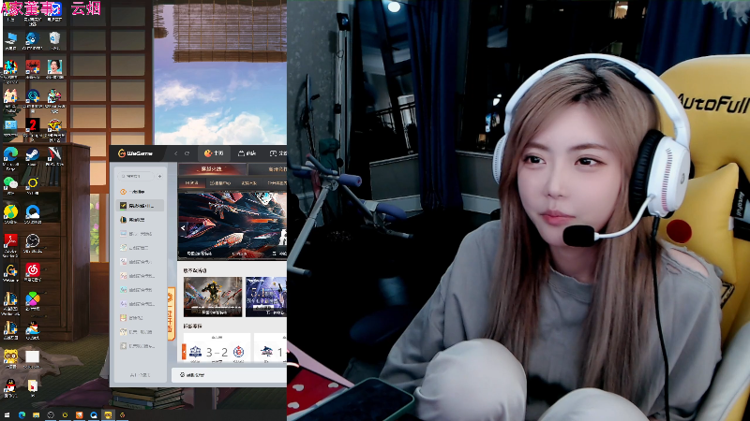Select the highlighted CrossFire game in sidebar
Viewport: 750px width, 421px height.
[x=140, y=206]
